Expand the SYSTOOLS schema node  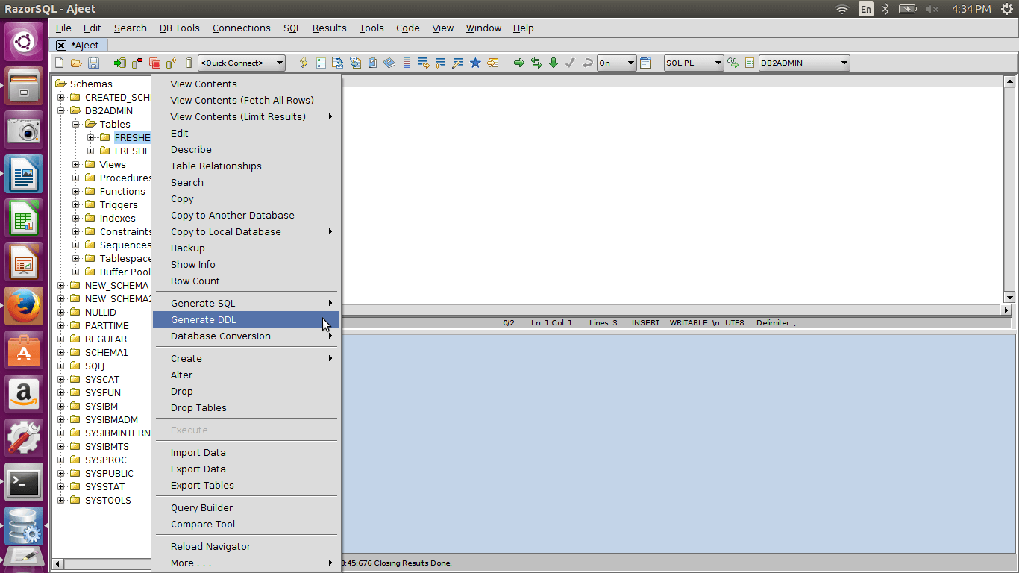tap(61, 501)
